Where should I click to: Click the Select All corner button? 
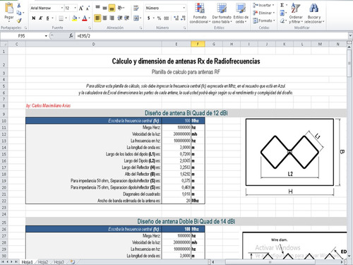pos(4,44)
